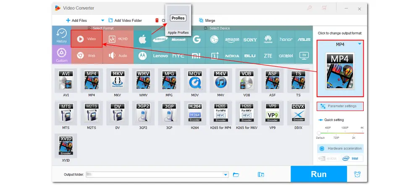Screen dimensions: 420x185
Task: Open TV device profiles
Action: pos(304,56)
